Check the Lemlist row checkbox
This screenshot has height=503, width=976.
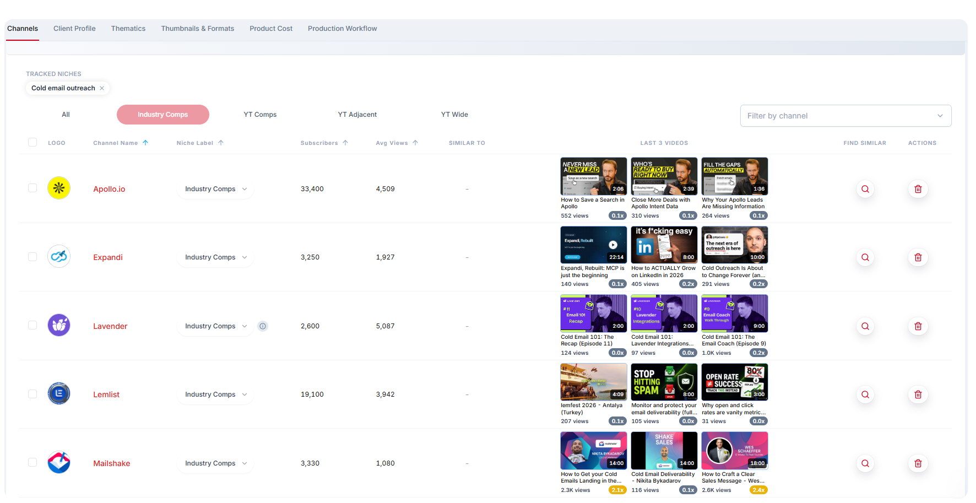(32, 394)
